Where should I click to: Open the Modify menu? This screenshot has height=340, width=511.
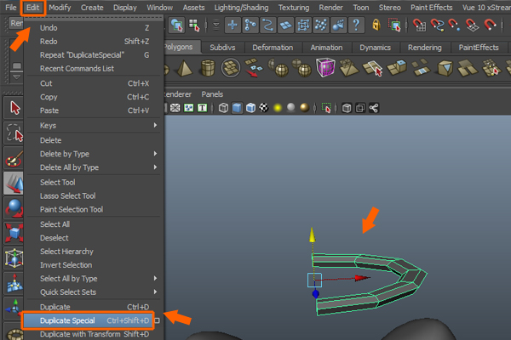tap(60, 8)
